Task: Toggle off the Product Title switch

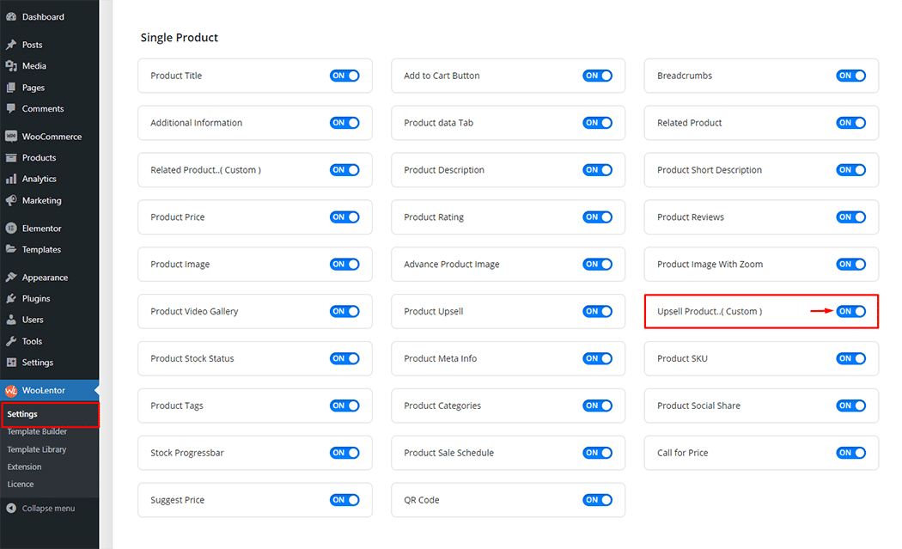Action: coord(344,76)
